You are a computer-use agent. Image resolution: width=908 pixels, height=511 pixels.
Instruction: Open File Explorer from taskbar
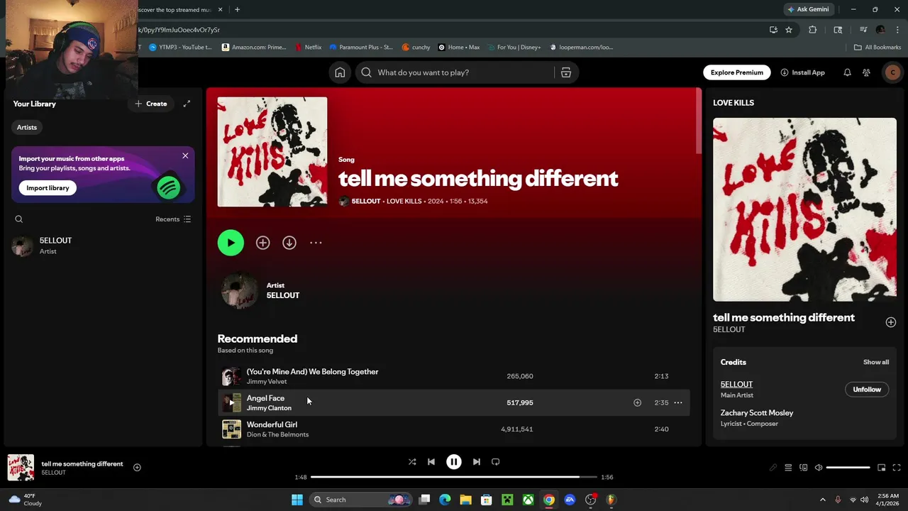click(465, 500)
